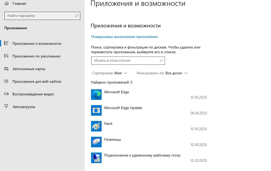Select the Microsoft Edge browser icon
This screenshot has height=171, width=271.
(96, 95)
